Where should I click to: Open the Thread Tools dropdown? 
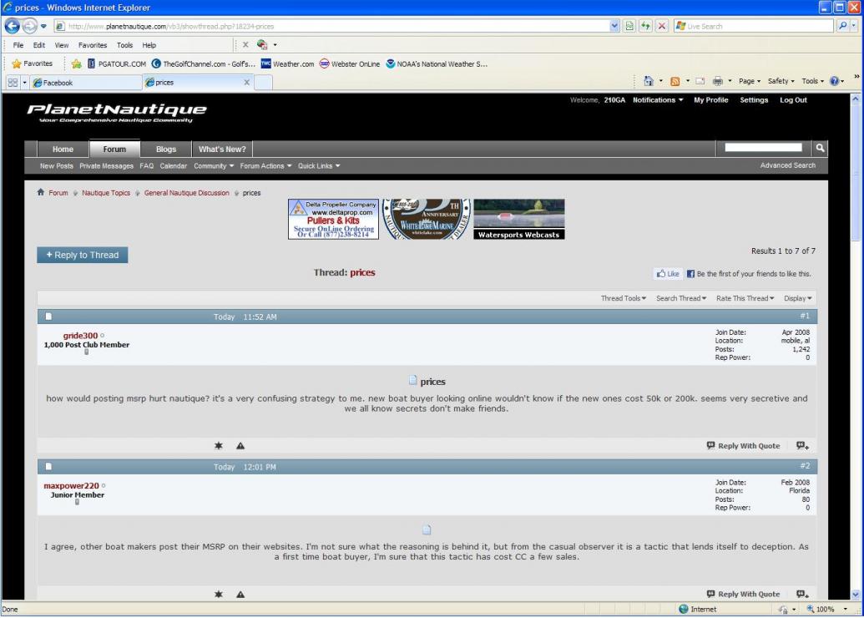(x=624, y=298)
